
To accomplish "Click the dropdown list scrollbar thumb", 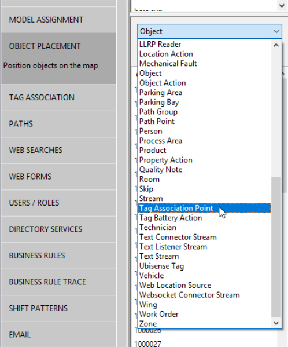I will (276, 247).
